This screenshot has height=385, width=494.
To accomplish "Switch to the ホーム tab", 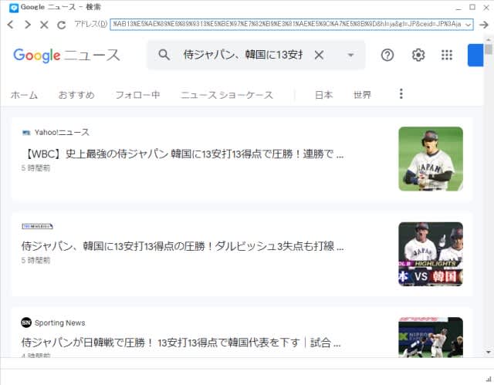I will (24, 95).
